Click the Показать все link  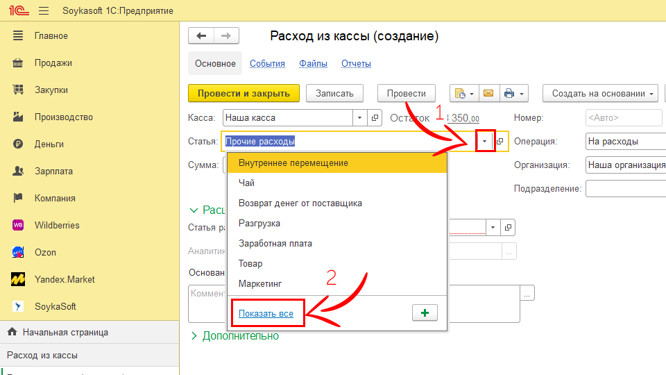266,314
